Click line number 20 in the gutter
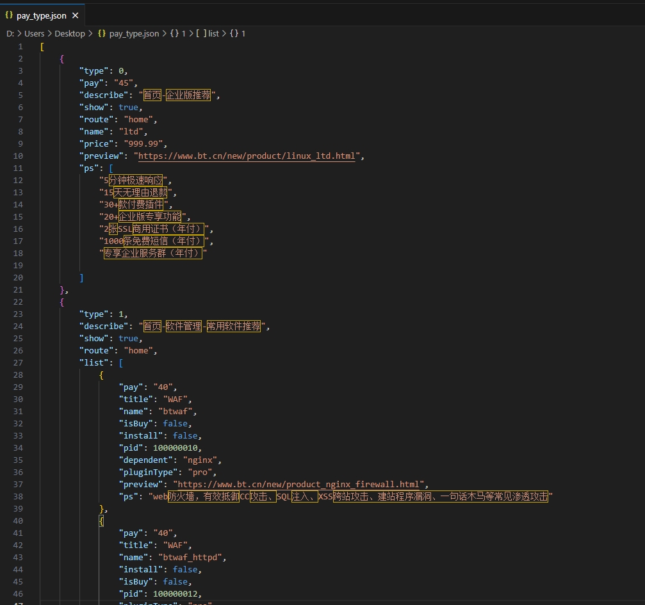The width and height of the screenshot is (645, 605). pos(18,278)
